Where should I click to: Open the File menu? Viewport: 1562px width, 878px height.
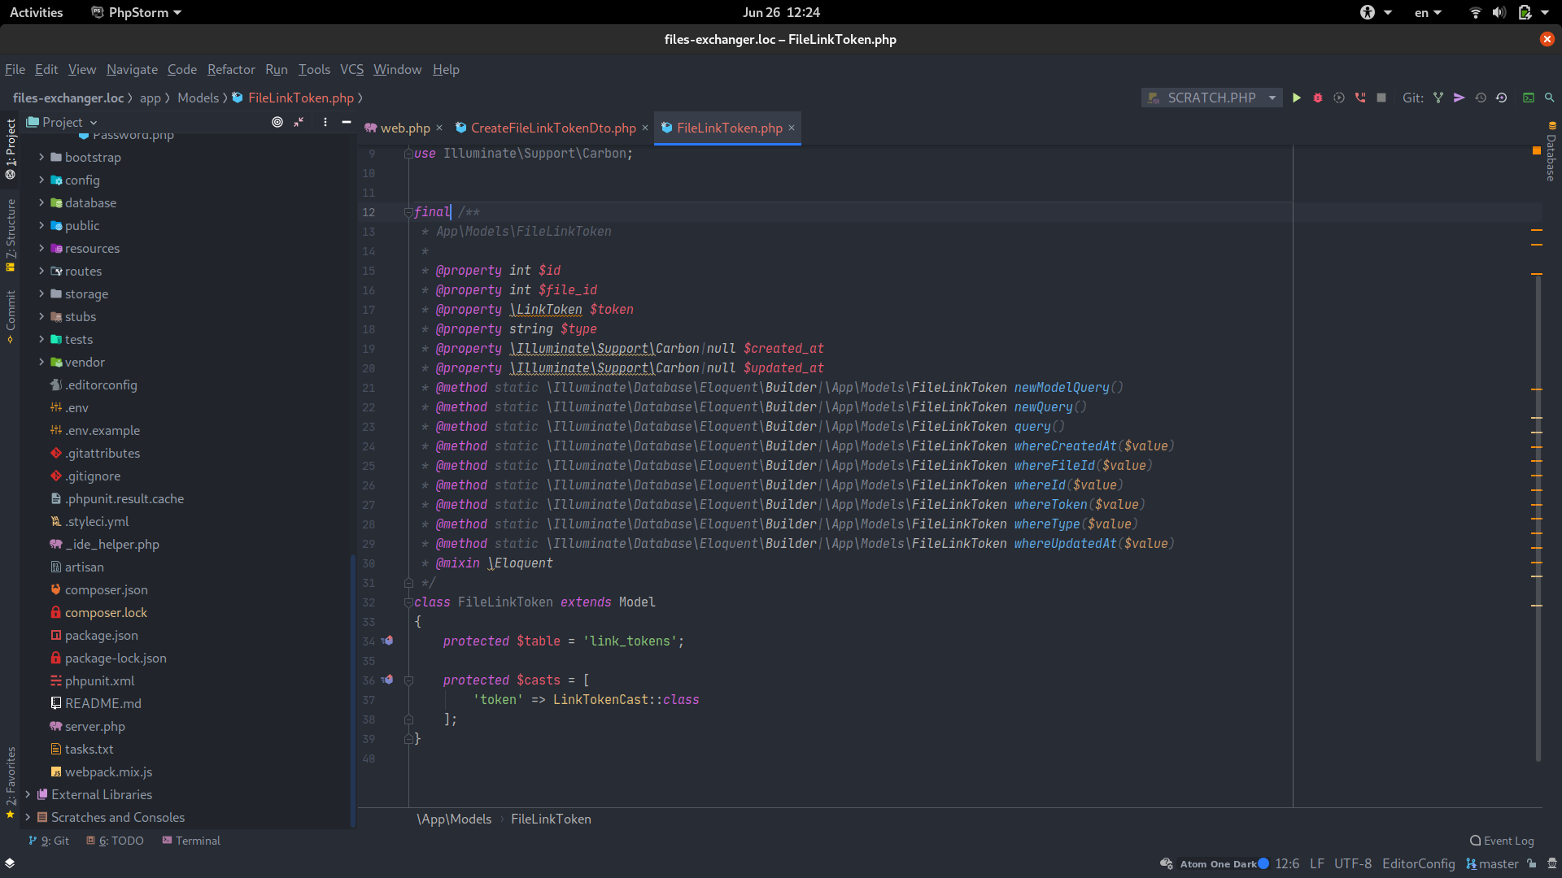tap(15, 69)
